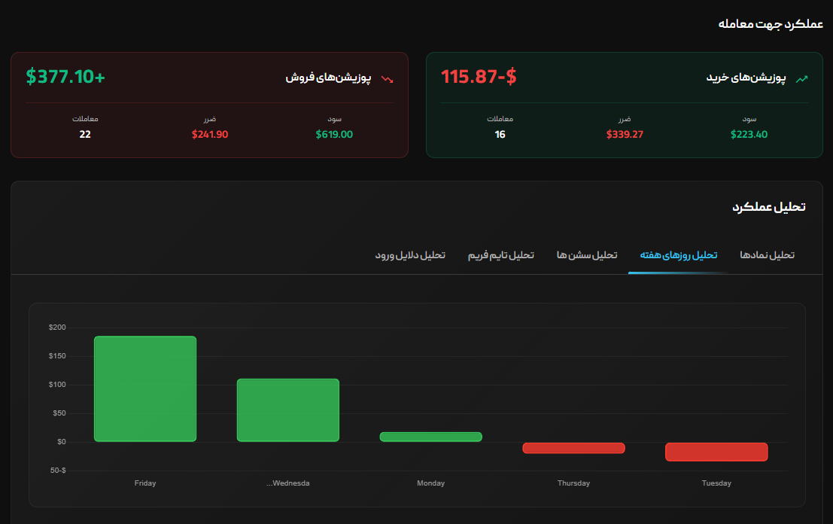Select the small green Monday bar
This screenshot has height=524, width=833.
[430, 437]
